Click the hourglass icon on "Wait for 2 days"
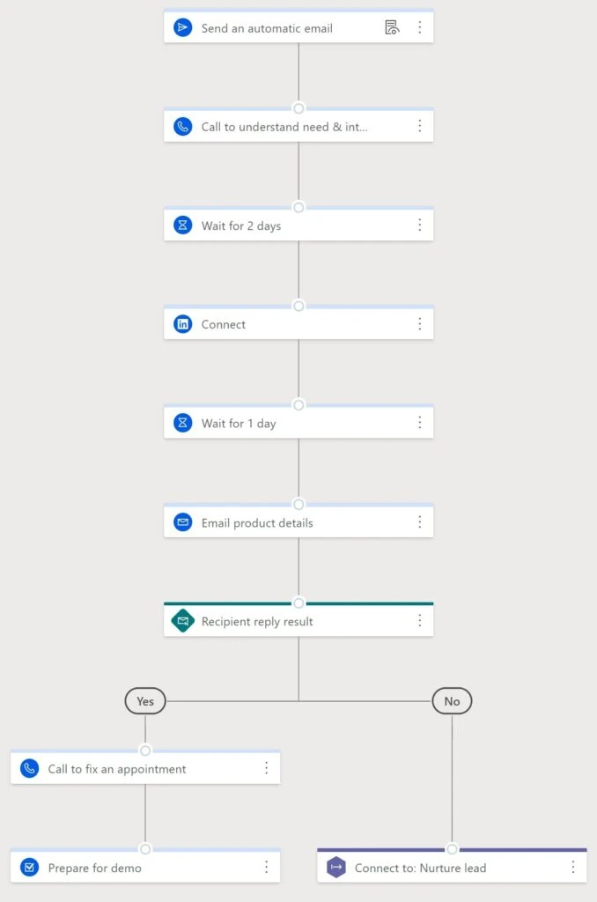This screenshot has width=597, height=902. 183,225
